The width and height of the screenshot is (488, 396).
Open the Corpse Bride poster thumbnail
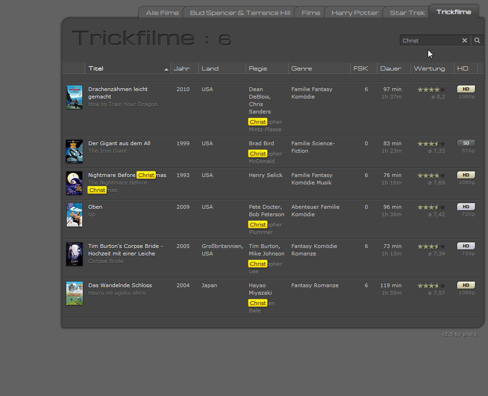(74, 254)
